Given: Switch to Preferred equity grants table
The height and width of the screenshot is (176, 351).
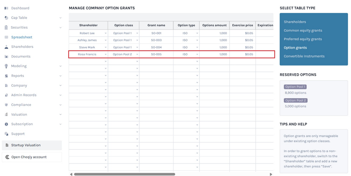Looking at the screenshot, I should click(x=302, y=39).
